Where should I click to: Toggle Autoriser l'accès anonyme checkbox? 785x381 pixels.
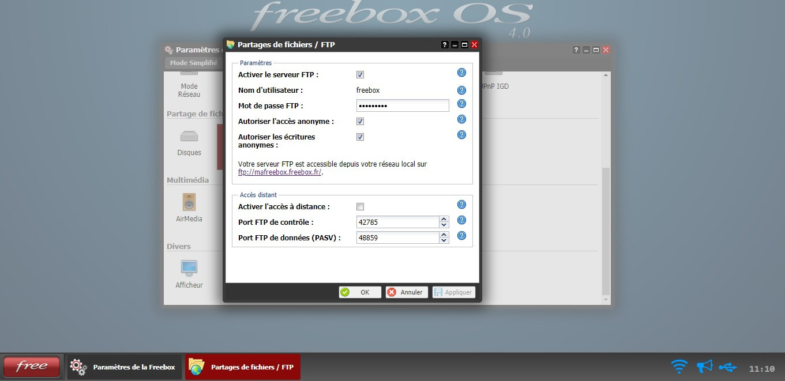(360, 122)
